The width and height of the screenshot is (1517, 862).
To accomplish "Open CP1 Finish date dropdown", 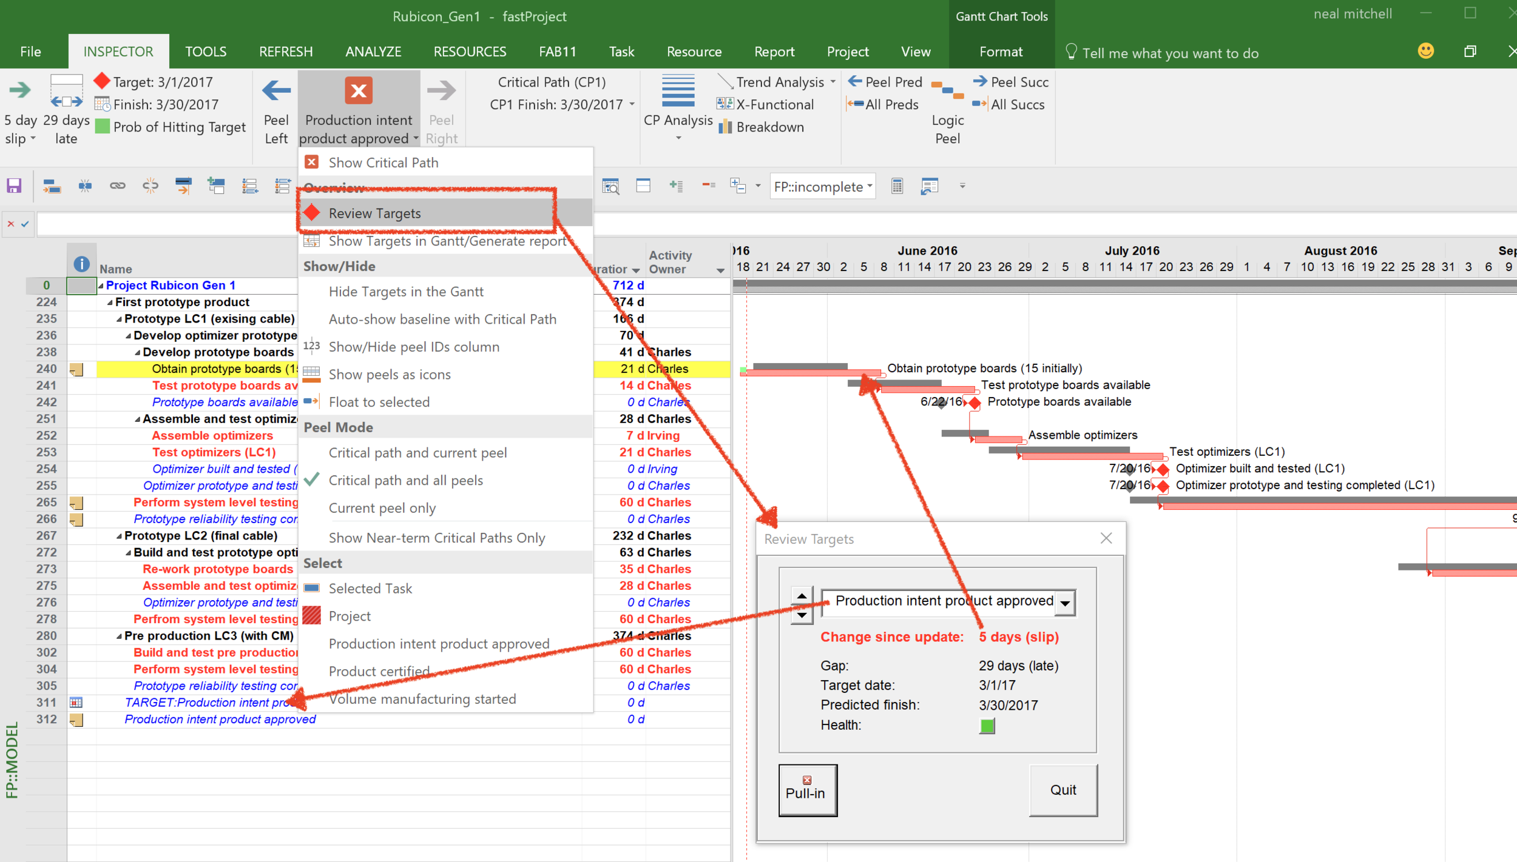I will [632, 104].
